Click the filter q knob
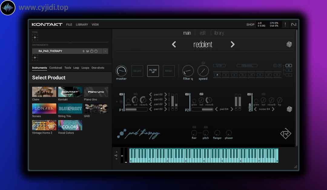This screenshot has width=327, height=190. (x=188, y=71)
